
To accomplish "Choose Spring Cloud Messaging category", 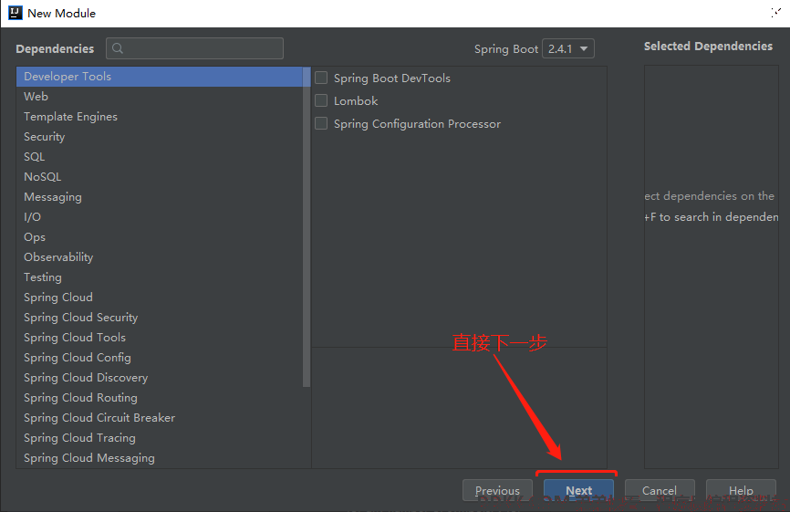I will click(160, 458).
